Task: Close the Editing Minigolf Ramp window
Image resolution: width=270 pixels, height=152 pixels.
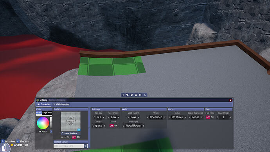Action: (x=230, y=100)
